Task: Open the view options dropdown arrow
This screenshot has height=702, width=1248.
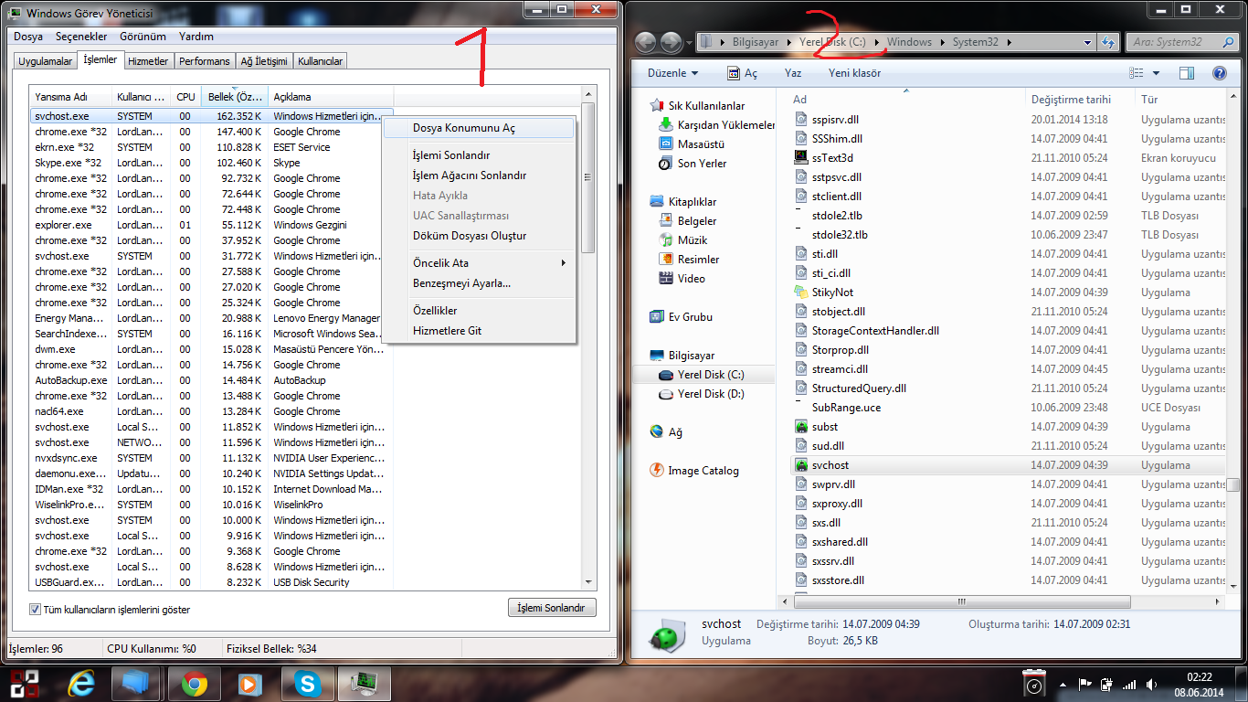Action: coord(1156,73)
